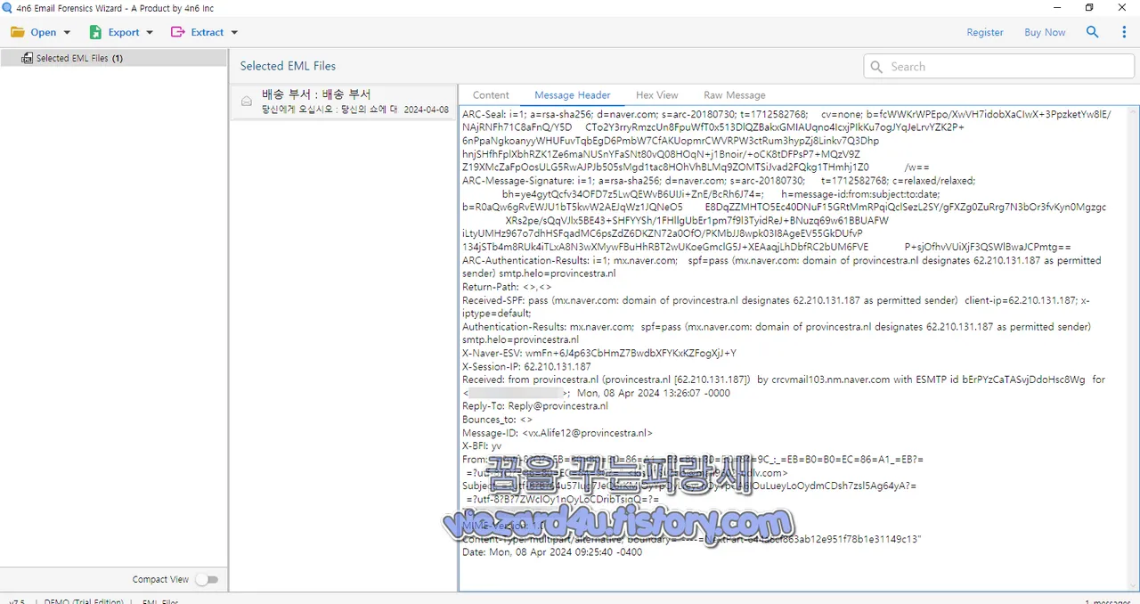The width and height of the screenshot is (1140, 604).
Task: Click the Selected EML Files heading
Action: coord(288,66)
